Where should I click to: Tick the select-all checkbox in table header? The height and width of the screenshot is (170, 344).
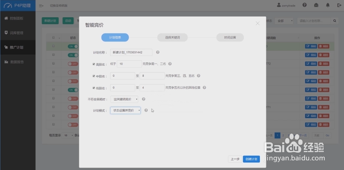pos(54,38)
